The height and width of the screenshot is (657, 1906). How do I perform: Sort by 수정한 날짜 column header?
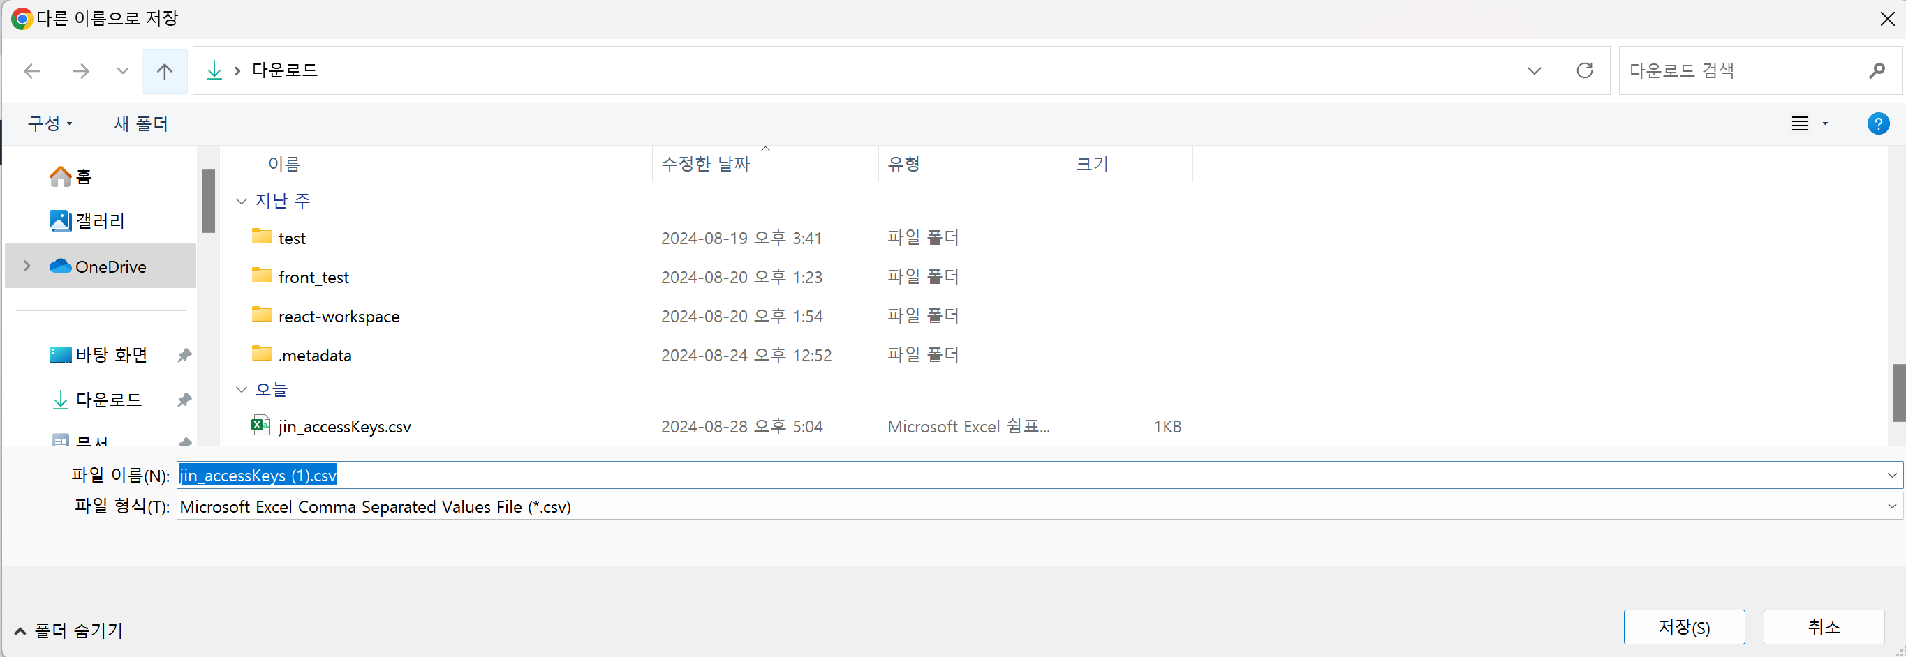click(705, 164)
